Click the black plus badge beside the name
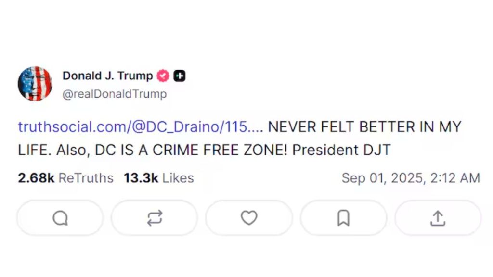Viewport: 493px width, 277px height. tap(180, 76)
